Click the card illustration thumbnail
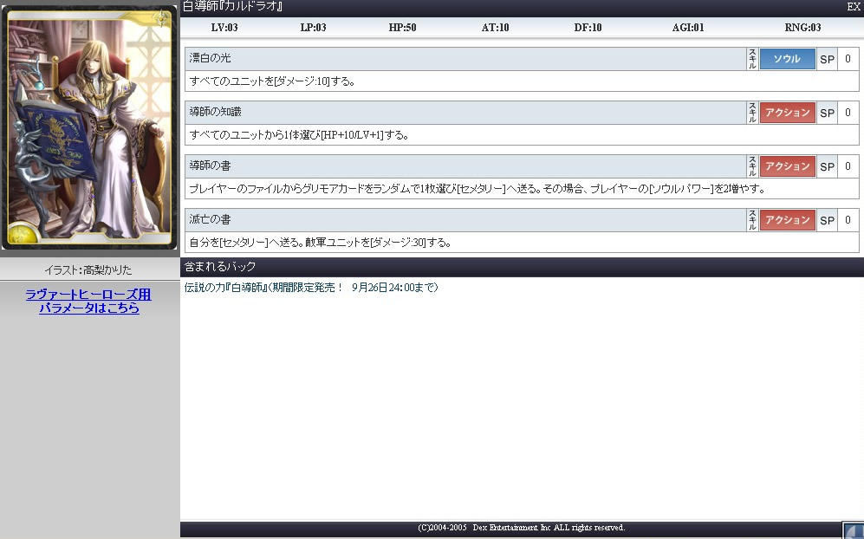 89,128
